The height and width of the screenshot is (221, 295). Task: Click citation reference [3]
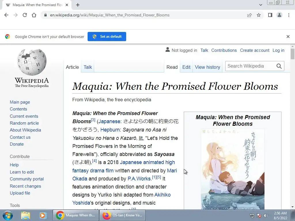click(x=93, y=120)
